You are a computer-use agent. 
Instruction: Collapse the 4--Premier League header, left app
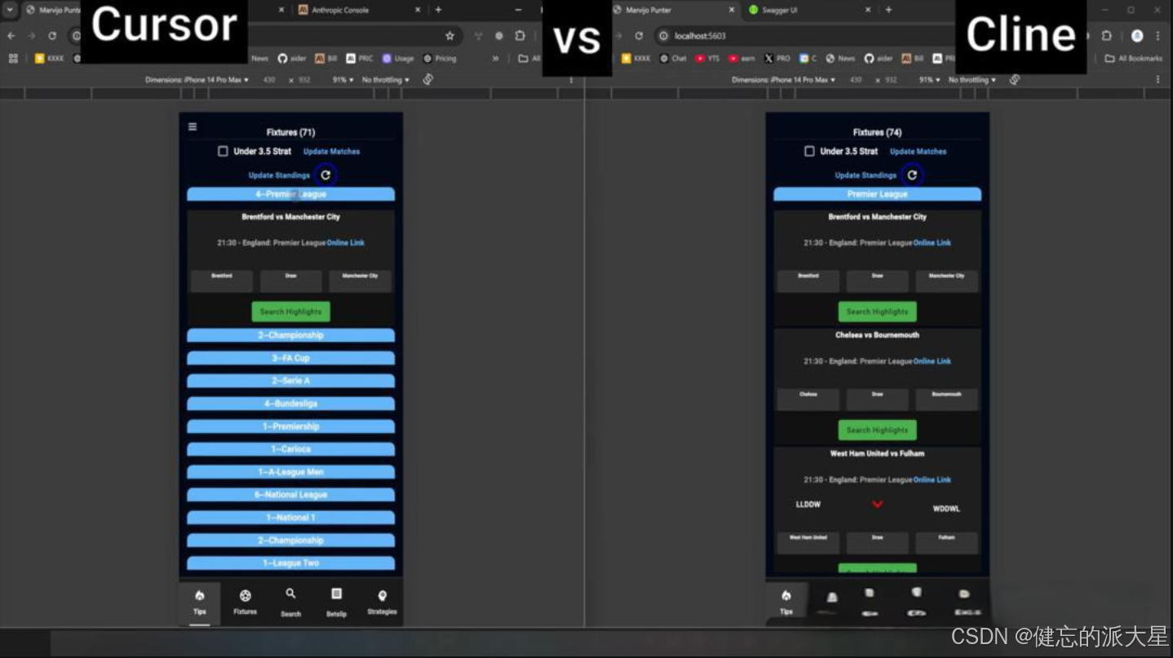290,194
